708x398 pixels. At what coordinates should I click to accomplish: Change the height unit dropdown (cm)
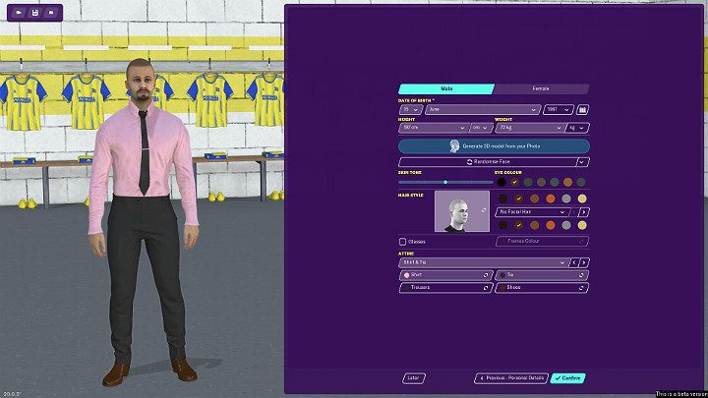pyautogui.click(x=481, y=128)
